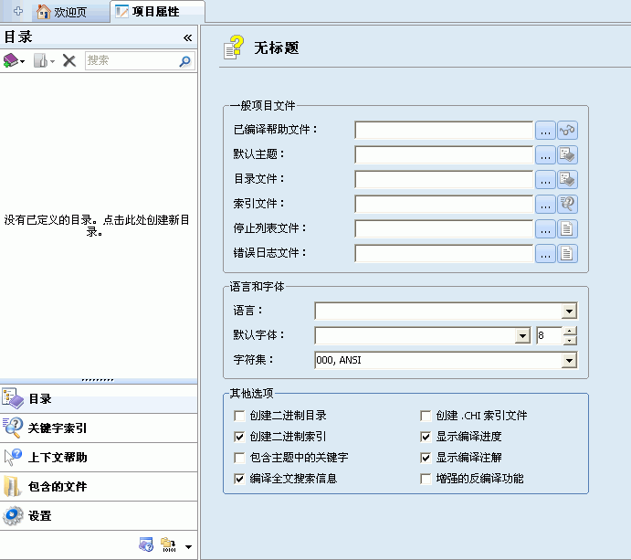Click the font size field showing 8
This screenshot has width=631, height=560.
click(x=550, y=335)
